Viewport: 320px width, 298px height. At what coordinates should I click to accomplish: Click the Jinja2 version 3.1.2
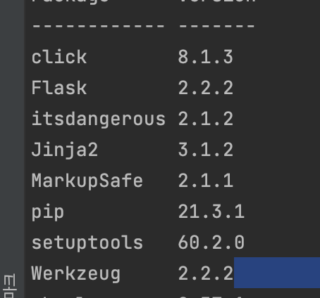point(206,150)
